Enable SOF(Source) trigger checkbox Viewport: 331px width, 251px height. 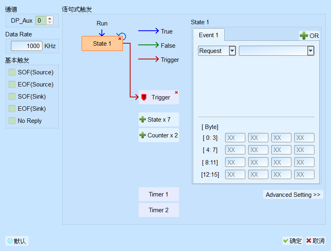pyautogui.click(x=12, y=72)
